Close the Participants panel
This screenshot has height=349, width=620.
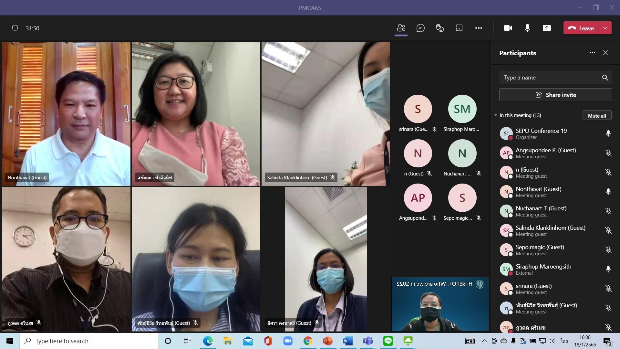point(605,53)
